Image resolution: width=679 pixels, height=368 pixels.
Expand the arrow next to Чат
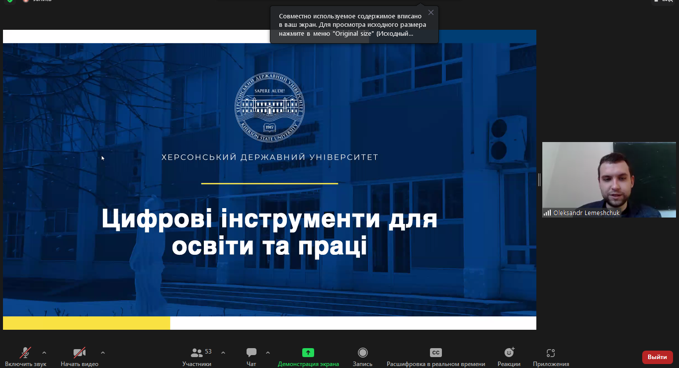pos(268,353)
